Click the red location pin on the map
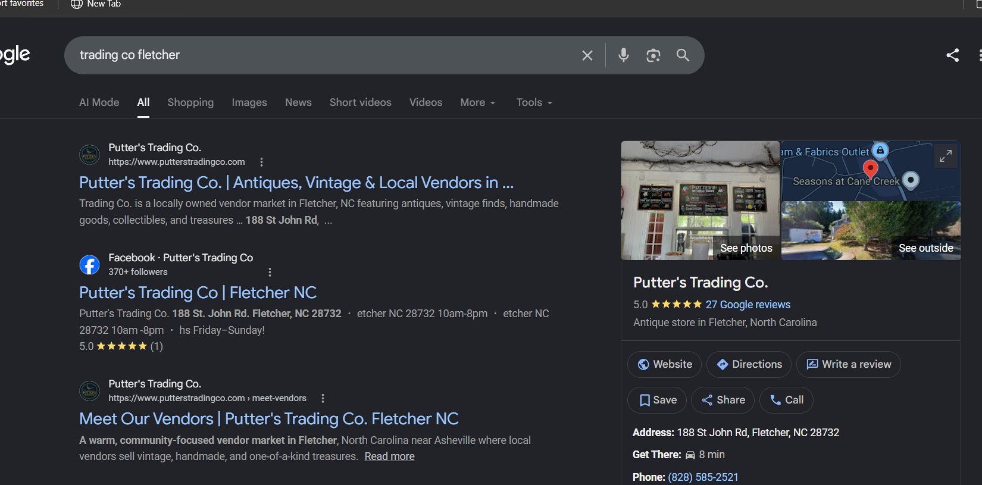The height and width of the screenshot is (485, 982). 870,169
